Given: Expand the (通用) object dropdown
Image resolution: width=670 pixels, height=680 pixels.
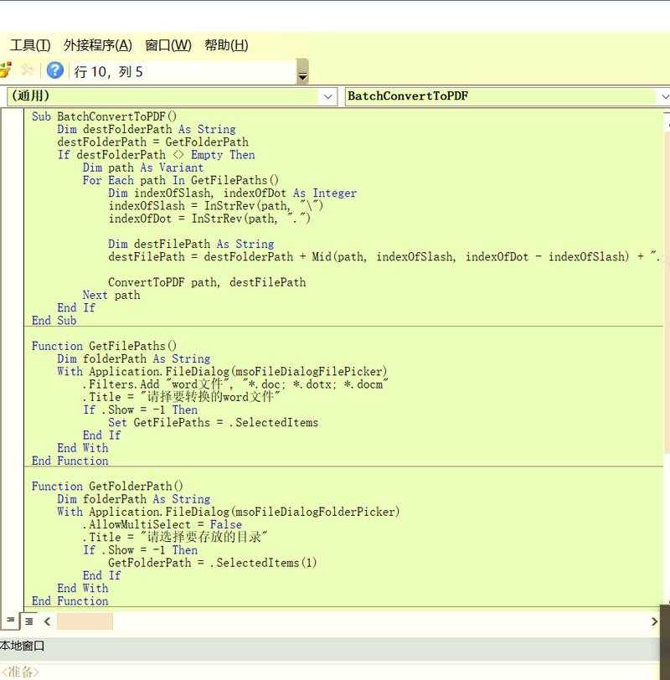Looking at the screenshot, I should (328, 96).
